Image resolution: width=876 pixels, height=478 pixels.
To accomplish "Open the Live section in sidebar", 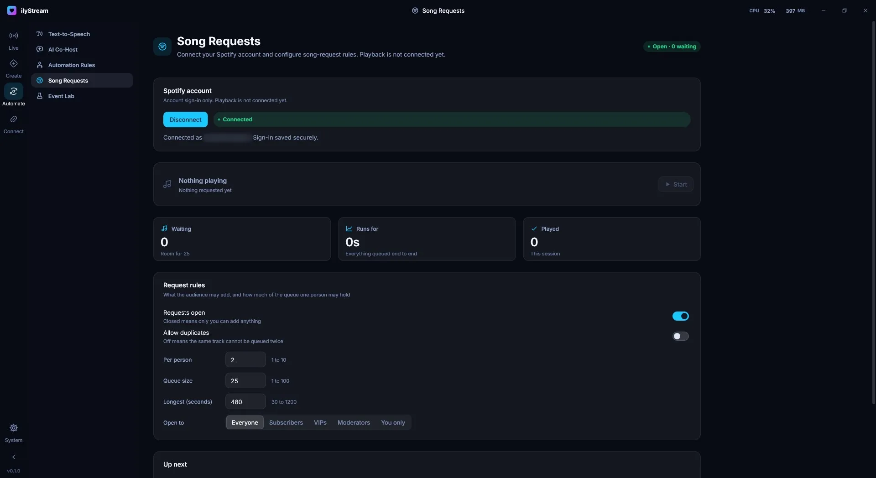I will coord(14,41).
